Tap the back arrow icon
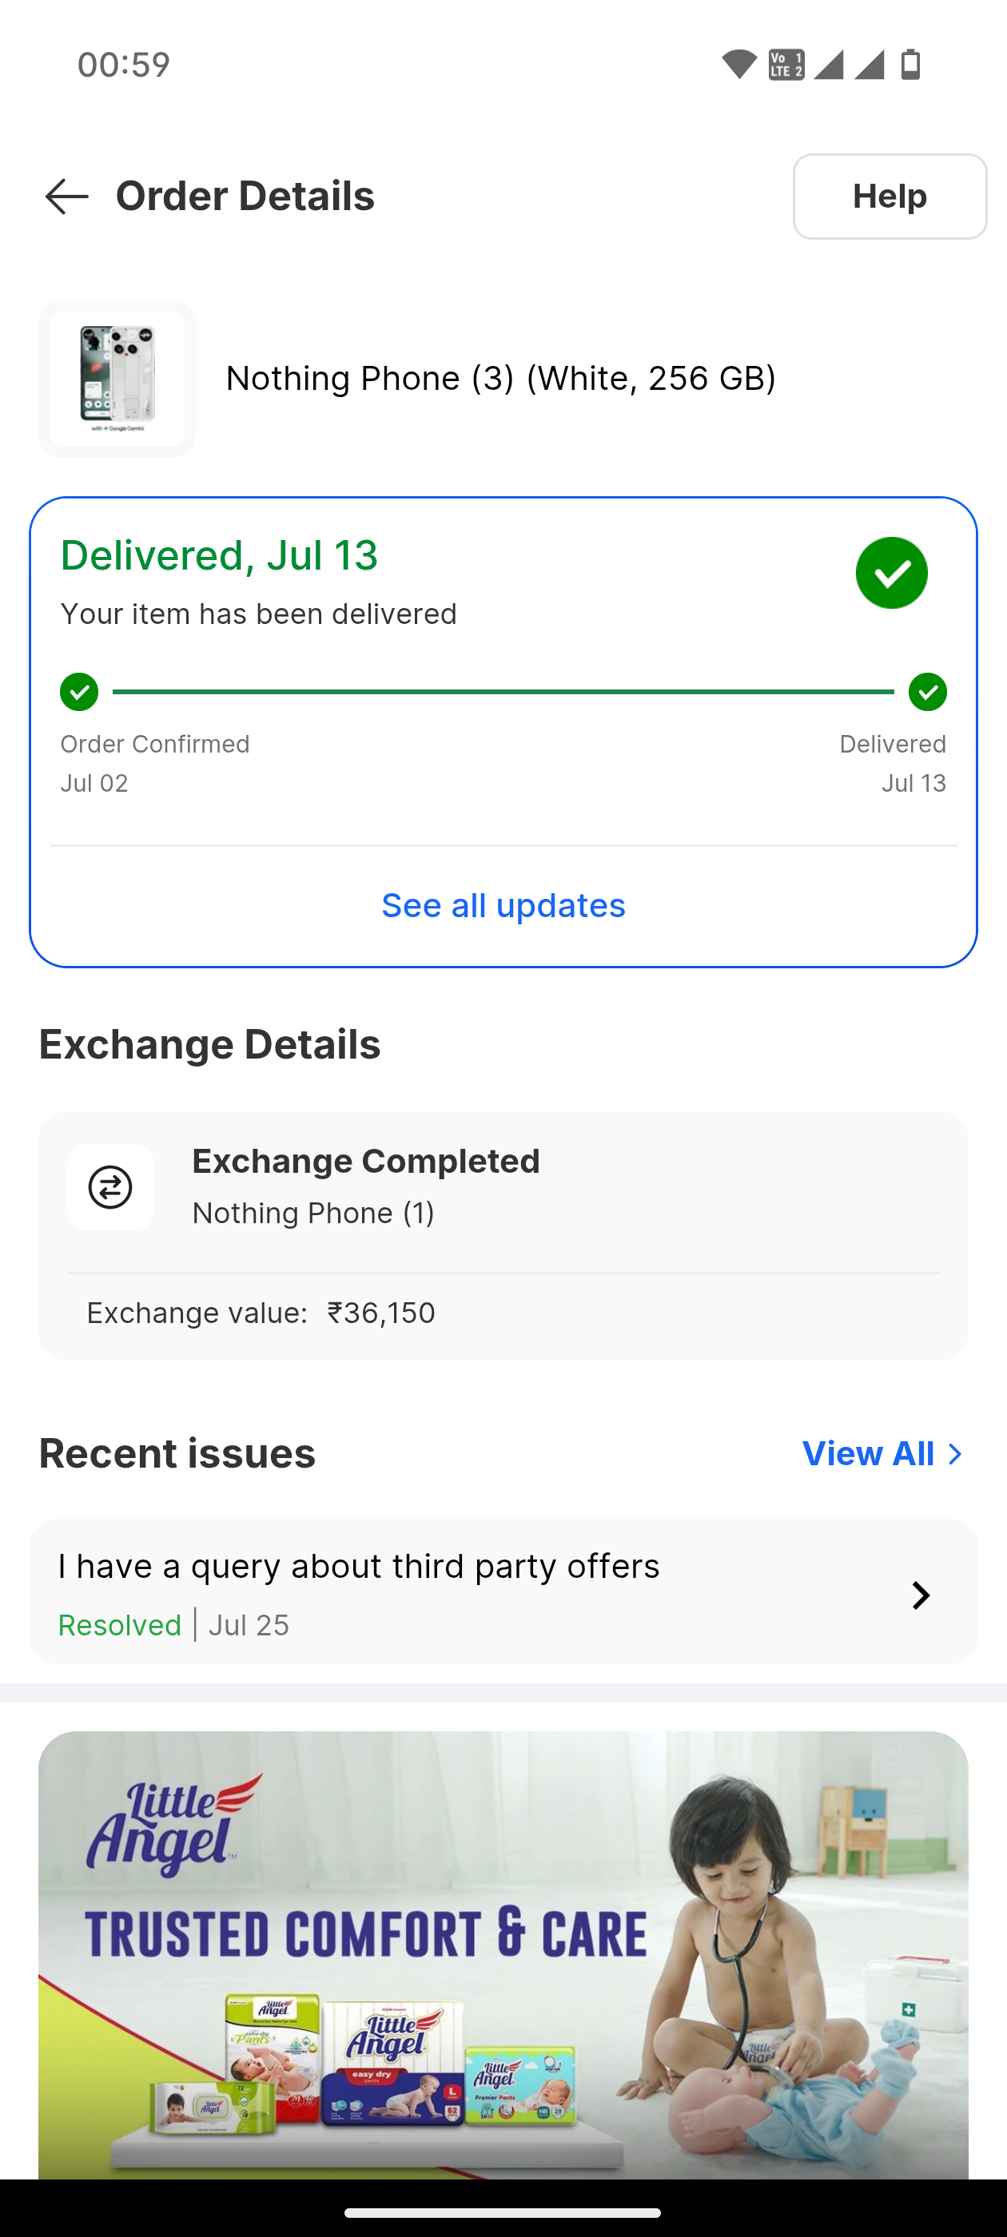The width and height of the screenshot is (1007, 2237). 67,197
